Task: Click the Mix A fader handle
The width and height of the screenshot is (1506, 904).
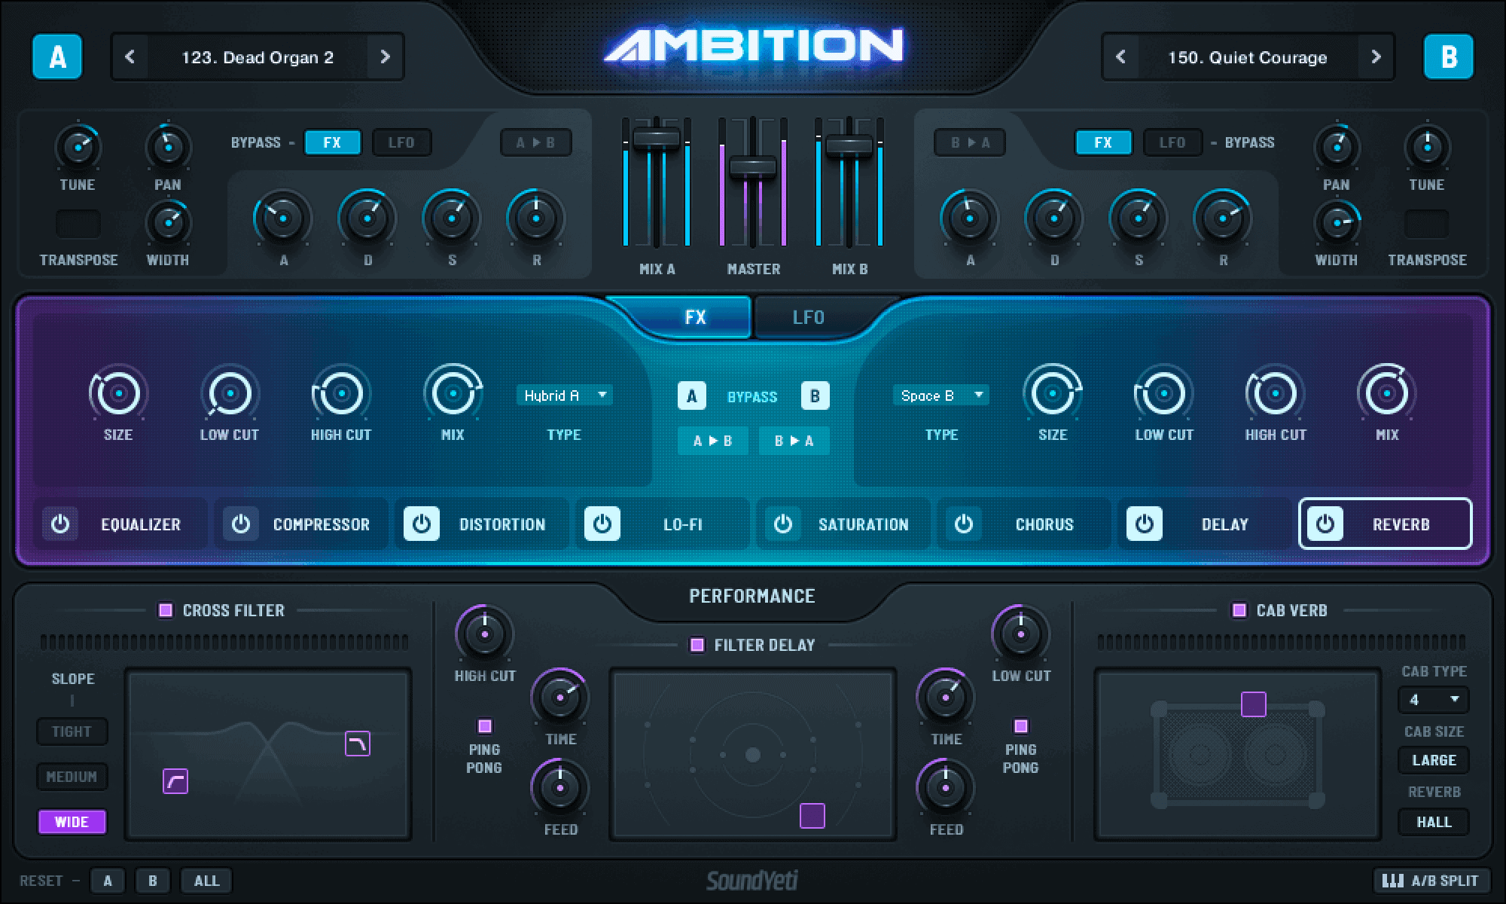Action: [x=657, y=139]
